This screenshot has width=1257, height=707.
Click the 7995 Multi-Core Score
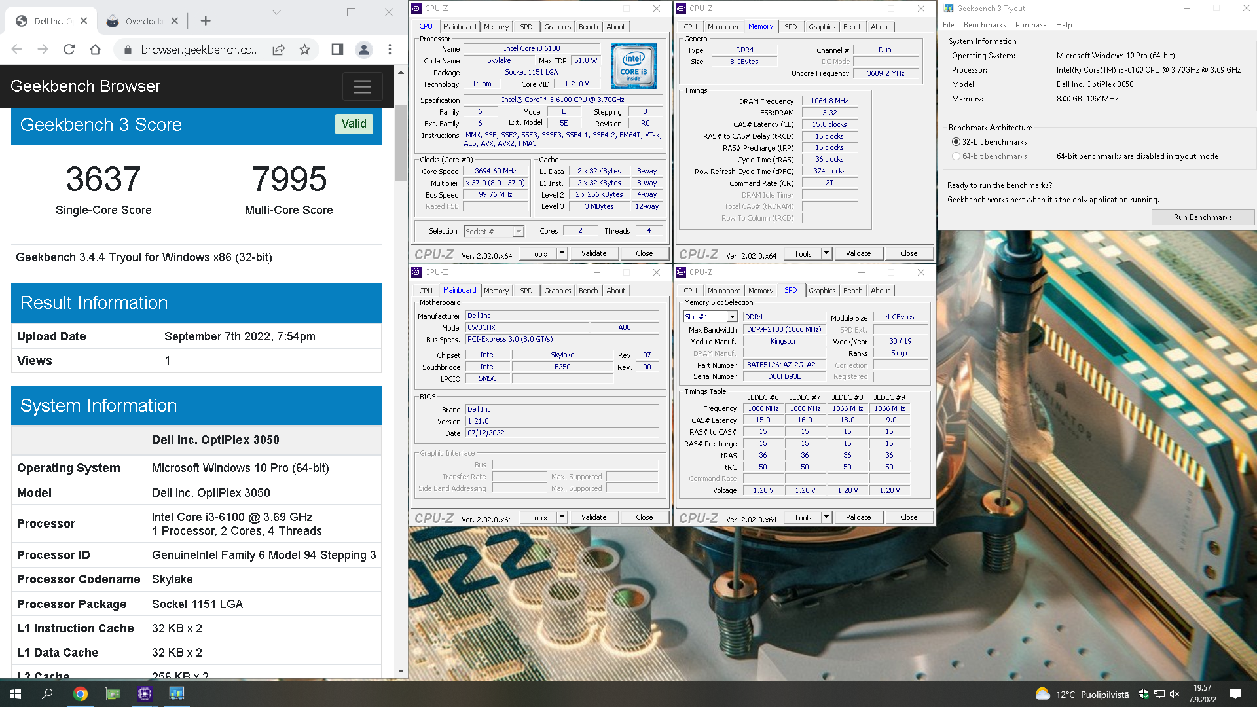[x=289, y=179]
